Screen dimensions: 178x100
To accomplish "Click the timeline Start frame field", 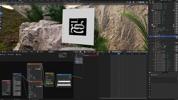I will click(138, 52).
